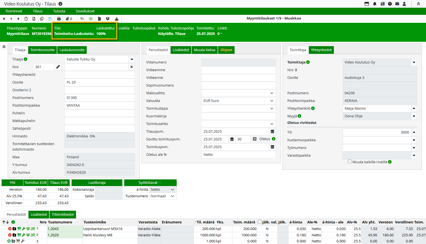
Task: Enable the Muuta kaikille riveille checkbox
Action: point(349,162)
